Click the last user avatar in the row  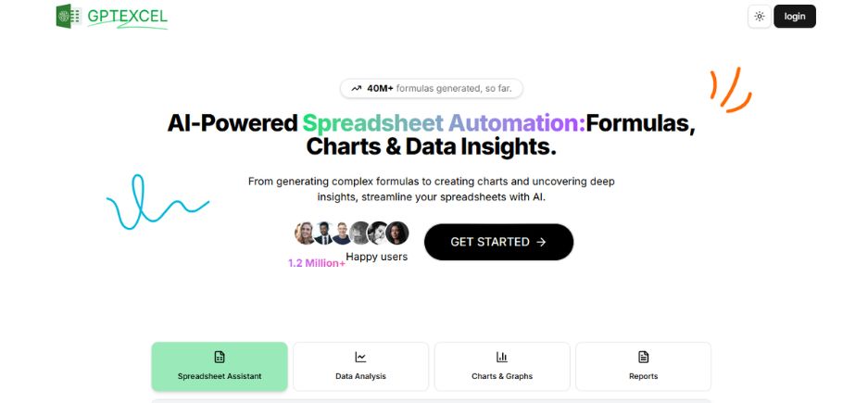(x=397, y=233)
